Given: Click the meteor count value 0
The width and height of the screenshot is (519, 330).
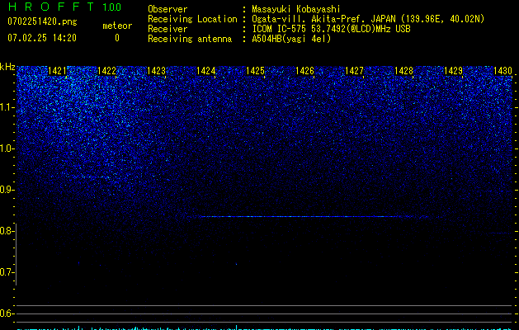Looking at the screenshot, I should point(117,38).
